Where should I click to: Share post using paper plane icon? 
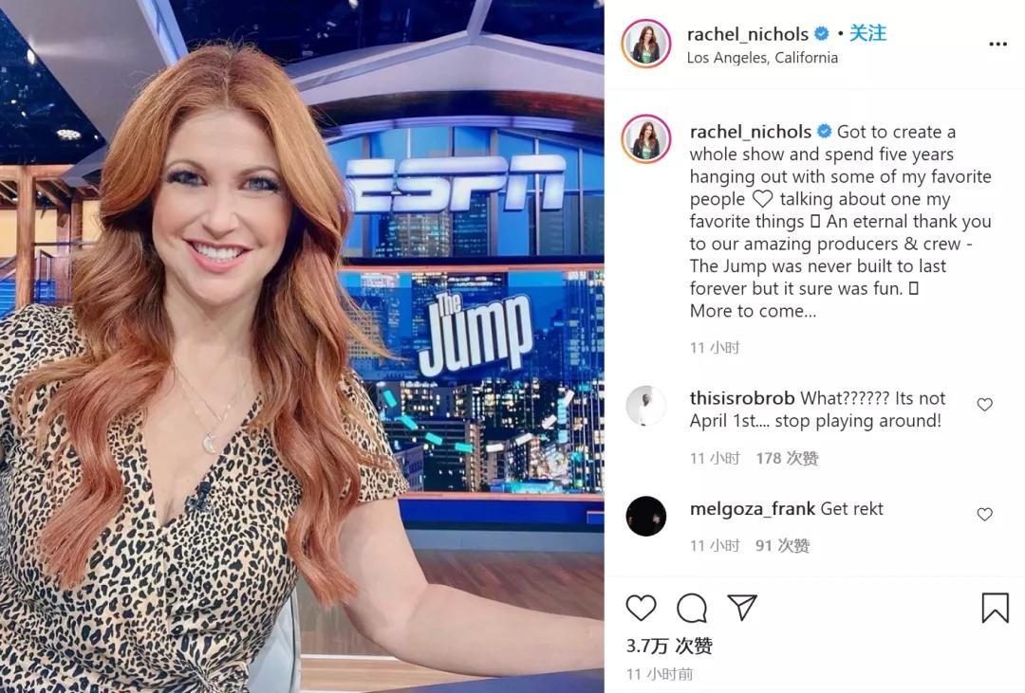[742, 608]
